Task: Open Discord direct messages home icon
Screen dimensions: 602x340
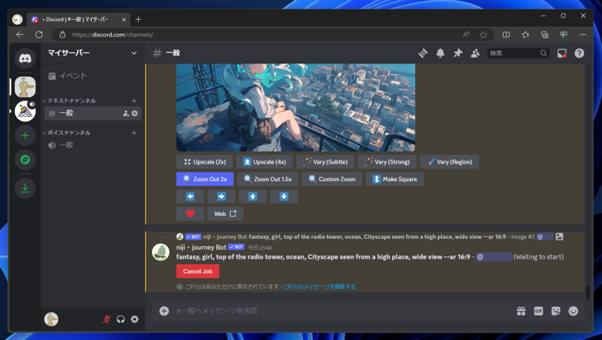Action: (25, 59)
